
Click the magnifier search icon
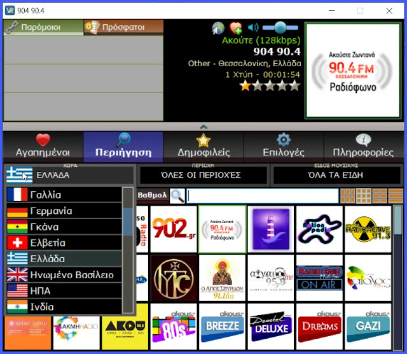pos(177,195)
